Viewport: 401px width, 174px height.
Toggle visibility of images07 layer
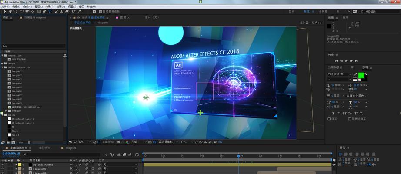[x=3, y=169]
